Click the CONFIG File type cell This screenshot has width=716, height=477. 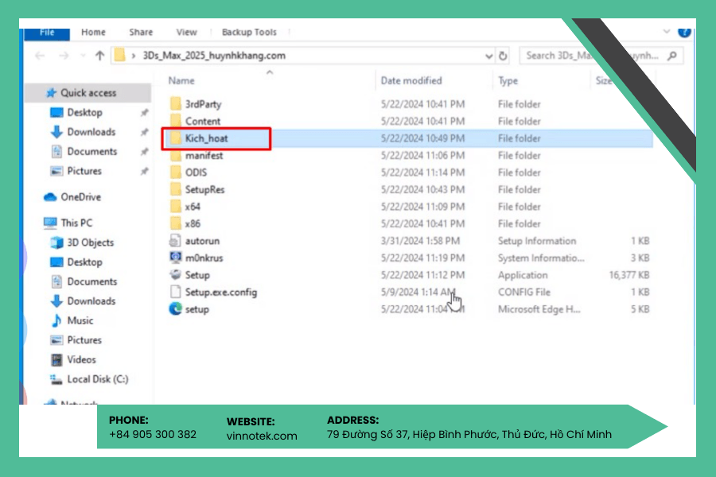click(523, 292)
